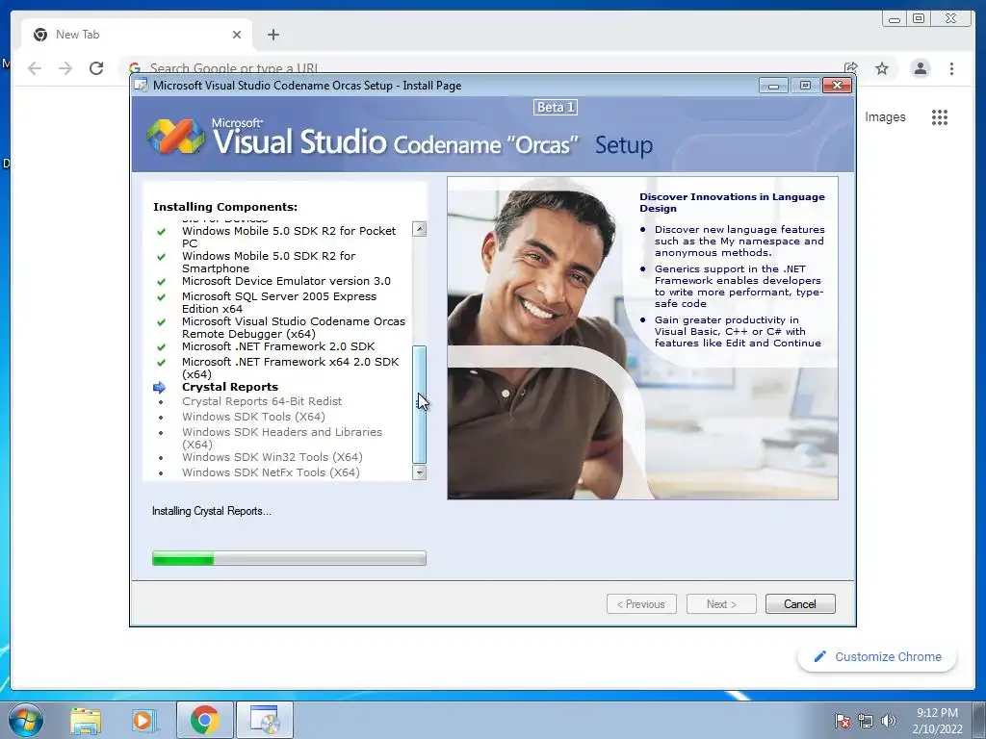Click the 'Installing Components:' heading

225,207
